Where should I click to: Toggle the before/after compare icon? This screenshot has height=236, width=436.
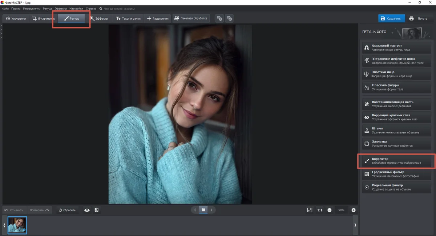point(97,210)
